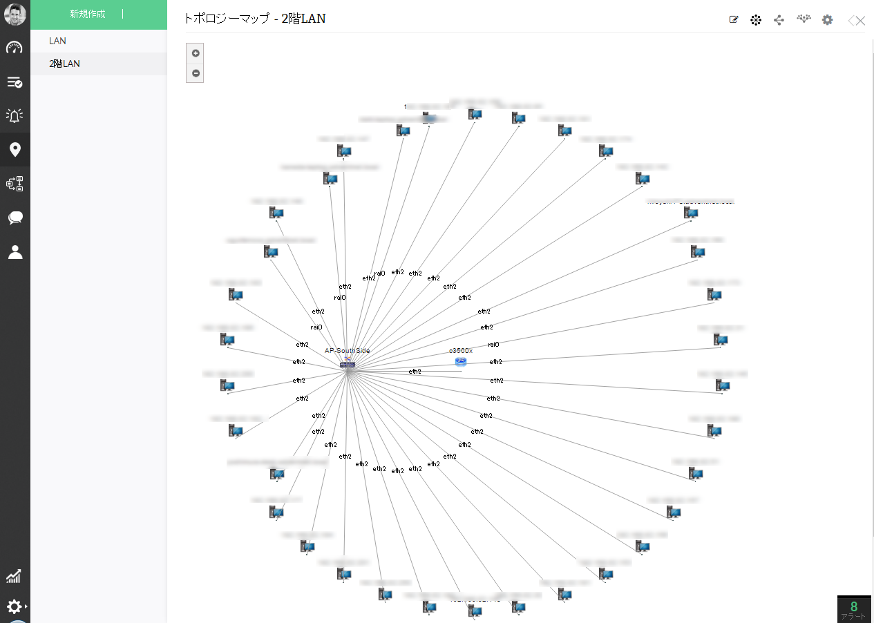The height and width of the screenshot is (623, 874).
Task: Apply the radial layout to the map
Action: coord(756,19)
